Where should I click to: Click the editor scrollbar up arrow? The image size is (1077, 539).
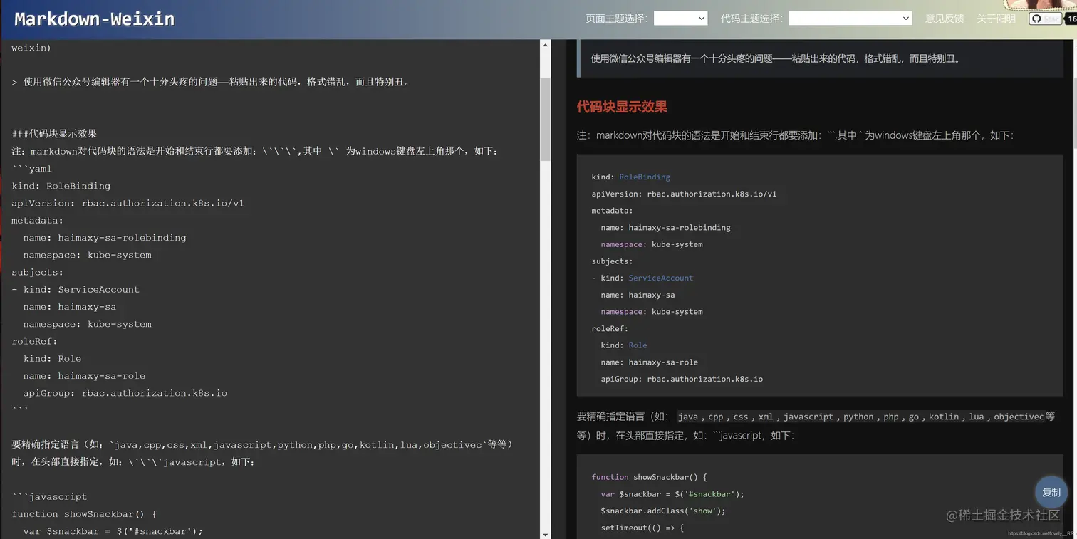coord(546,44)
